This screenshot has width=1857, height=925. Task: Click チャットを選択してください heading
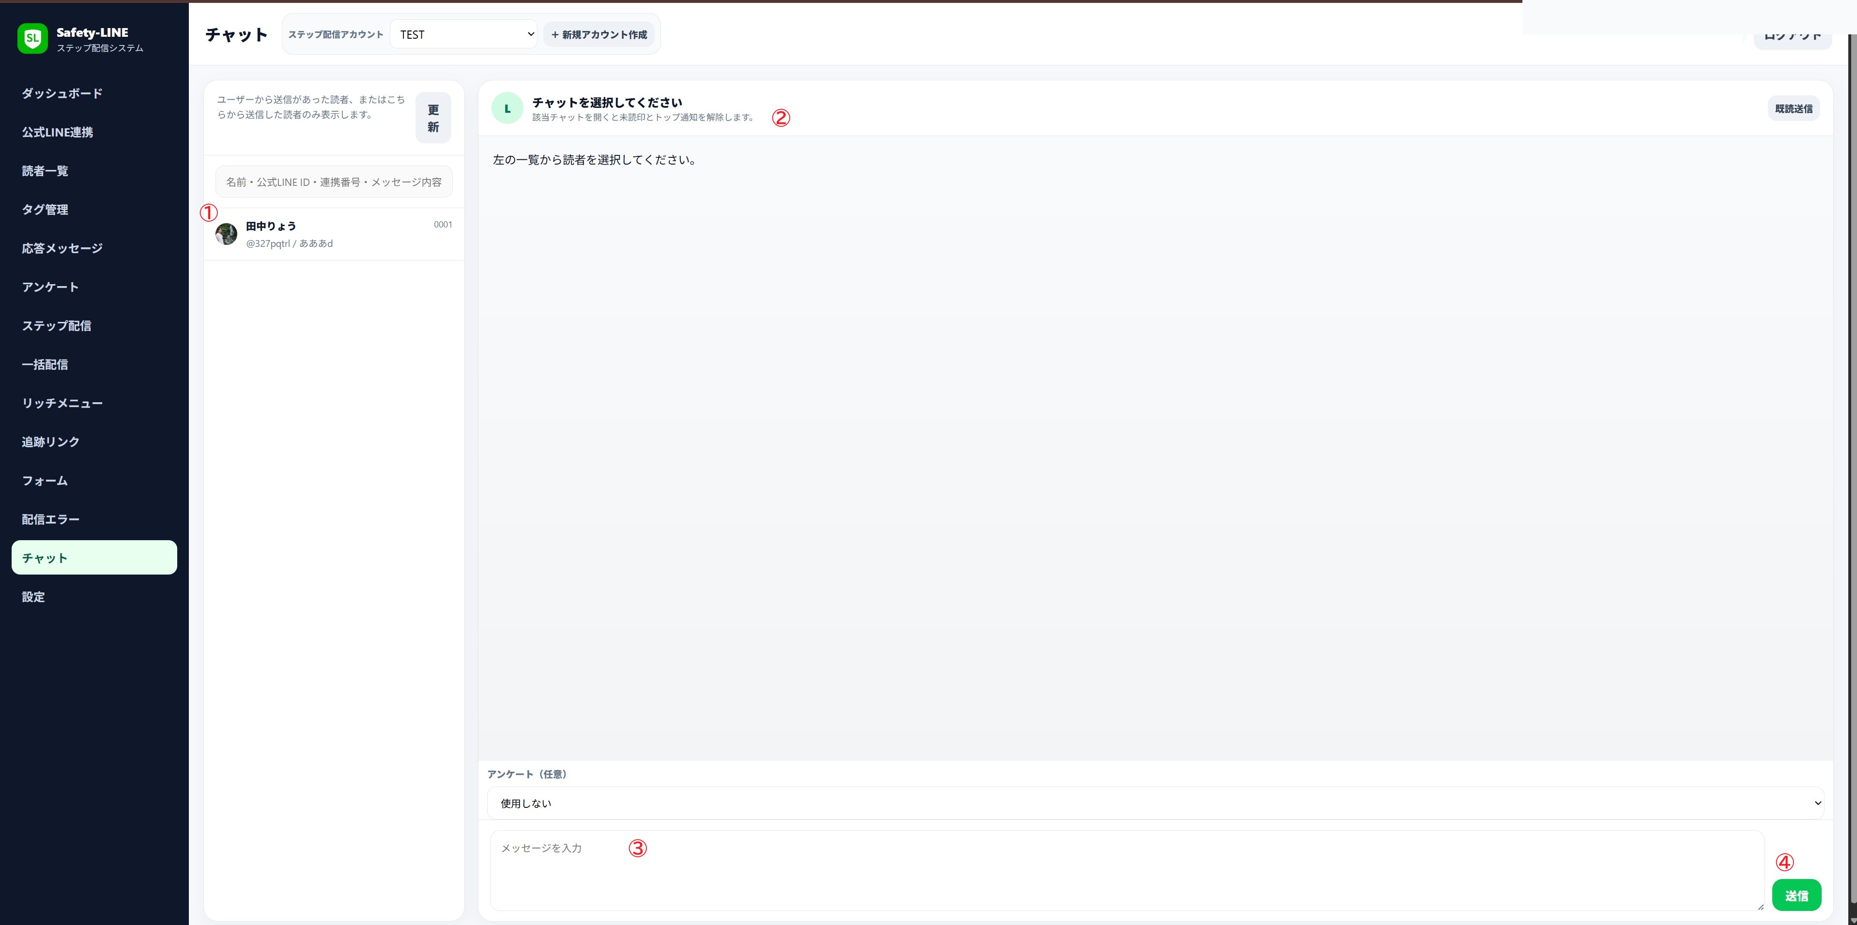(x=607, y=102)
